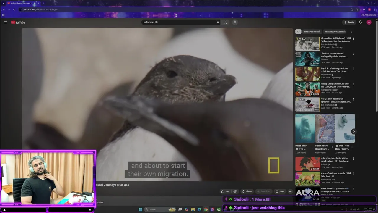Open the 'This Polar Bear Finally' short
Image resolution: width=378 pixels, height=213 pixels.
coord(345,128)
